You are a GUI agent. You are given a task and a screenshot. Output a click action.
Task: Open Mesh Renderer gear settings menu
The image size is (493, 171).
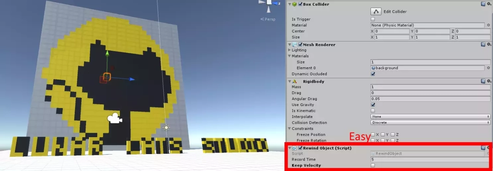tap(489, 45)
